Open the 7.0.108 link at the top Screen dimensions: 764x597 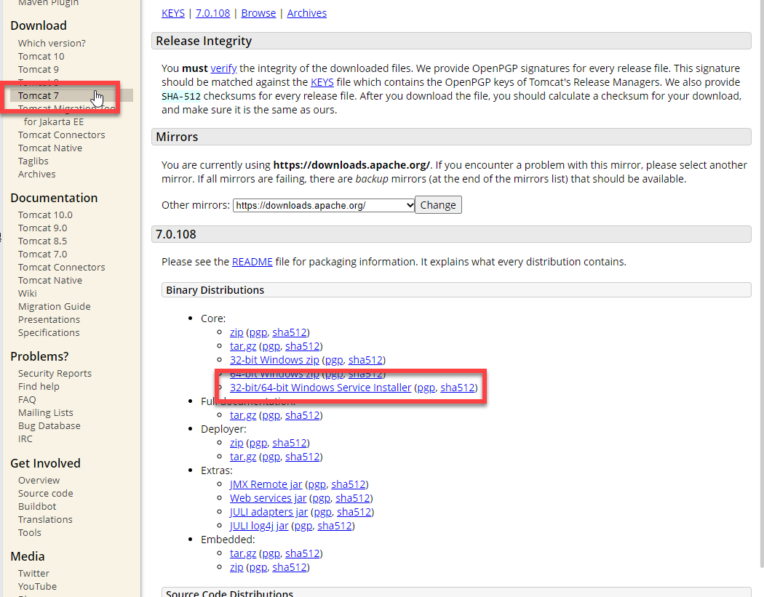(x=212, y=13)
